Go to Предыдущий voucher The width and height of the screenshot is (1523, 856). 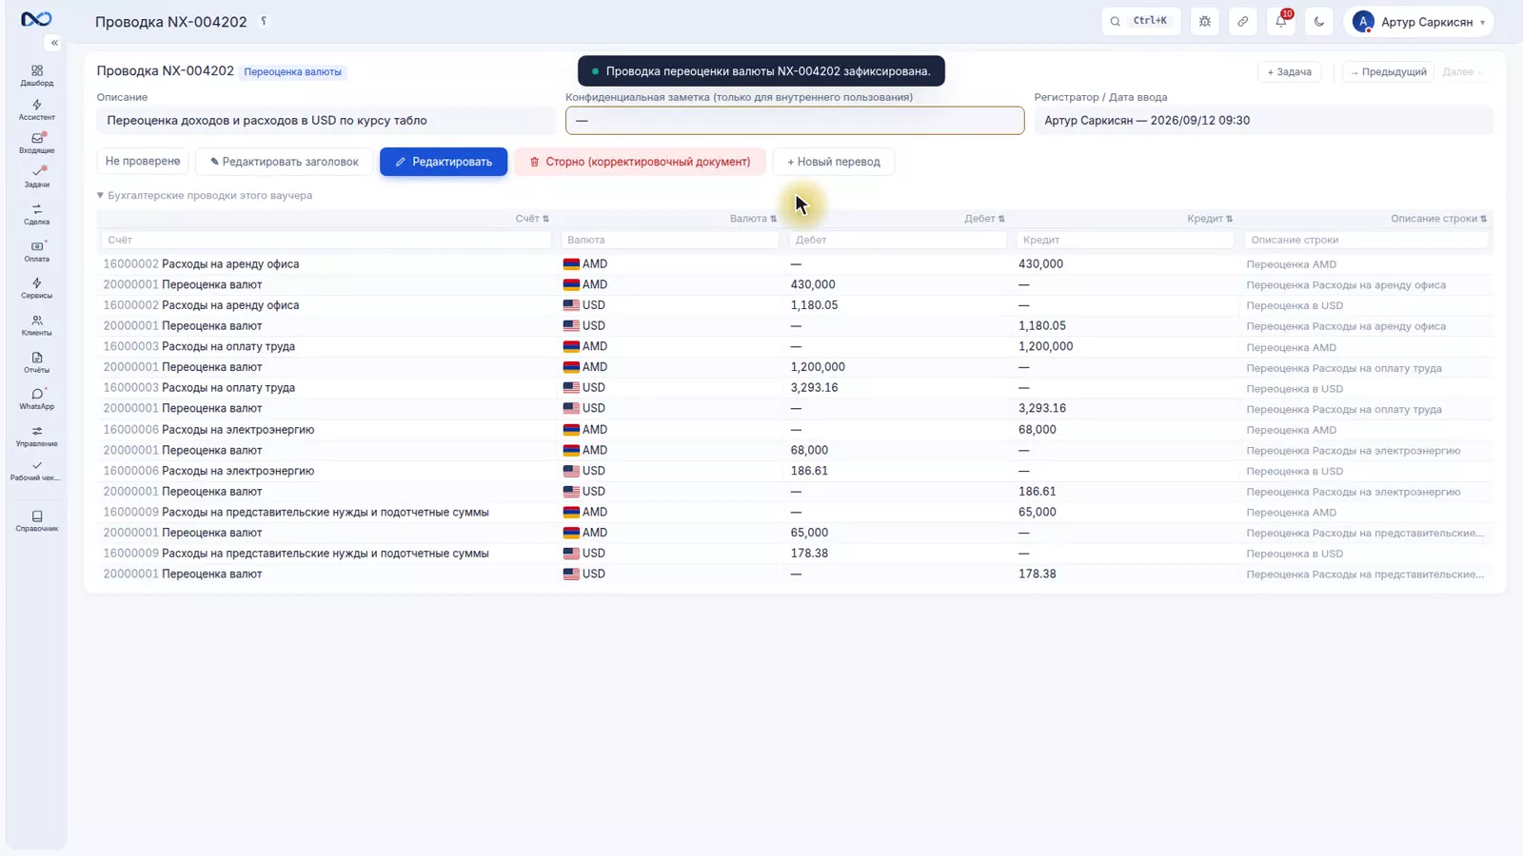[1388, 71]
